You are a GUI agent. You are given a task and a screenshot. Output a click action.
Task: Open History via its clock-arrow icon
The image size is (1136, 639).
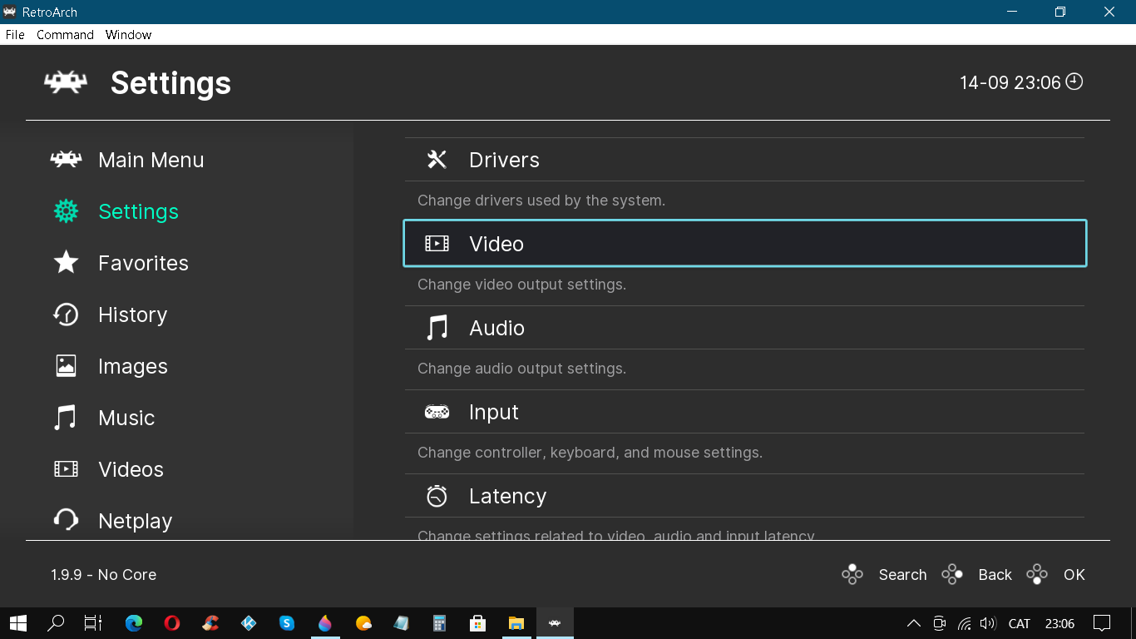click(66, 315)
